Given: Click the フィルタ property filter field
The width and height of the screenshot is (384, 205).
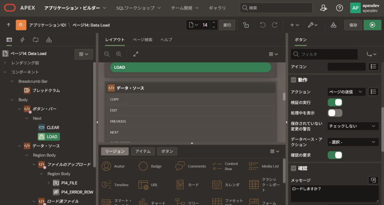Looking at the screenshot, I should [324, 54].
